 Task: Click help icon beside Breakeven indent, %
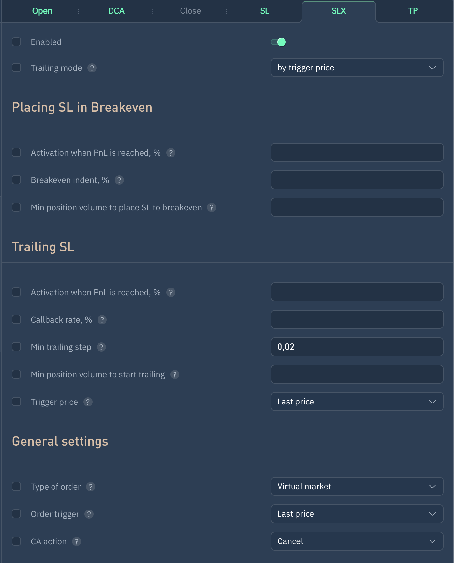[119, 180]
